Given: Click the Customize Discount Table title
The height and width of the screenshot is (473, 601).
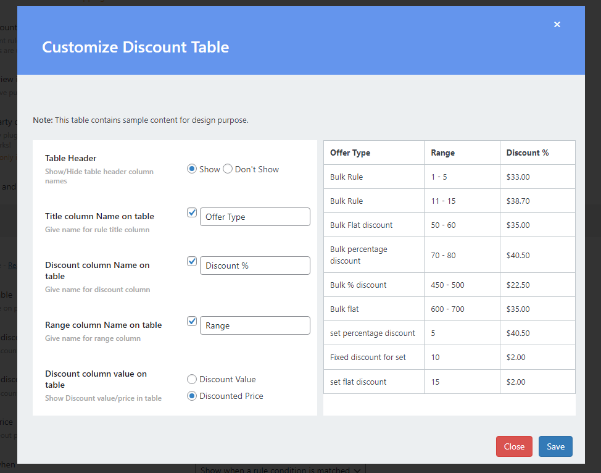Looking at the screenshot, I should point(135,47).
